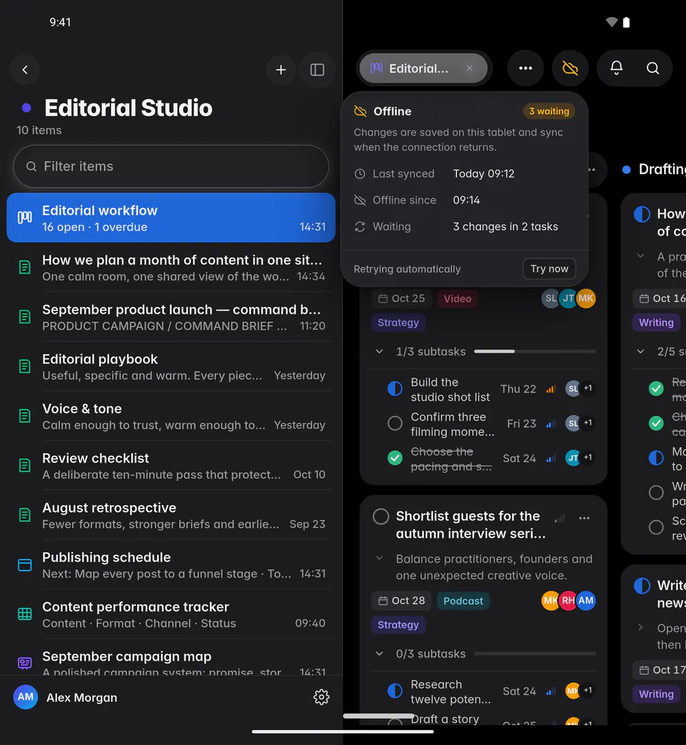Toggle status of first Drafting card

[642, 215]
